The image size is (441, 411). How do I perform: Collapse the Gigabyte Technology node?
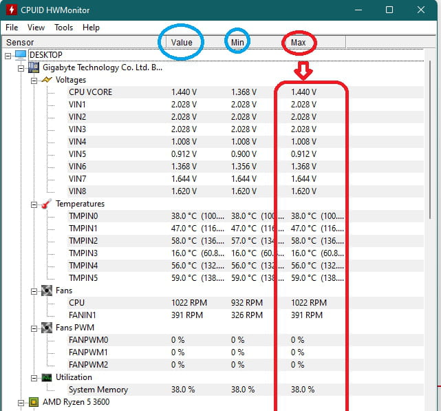point(21,68)
